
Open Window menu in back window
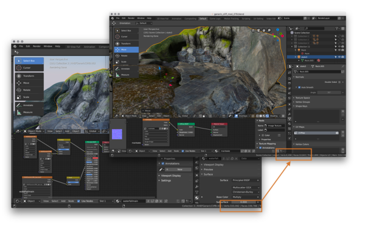point(47,46)
